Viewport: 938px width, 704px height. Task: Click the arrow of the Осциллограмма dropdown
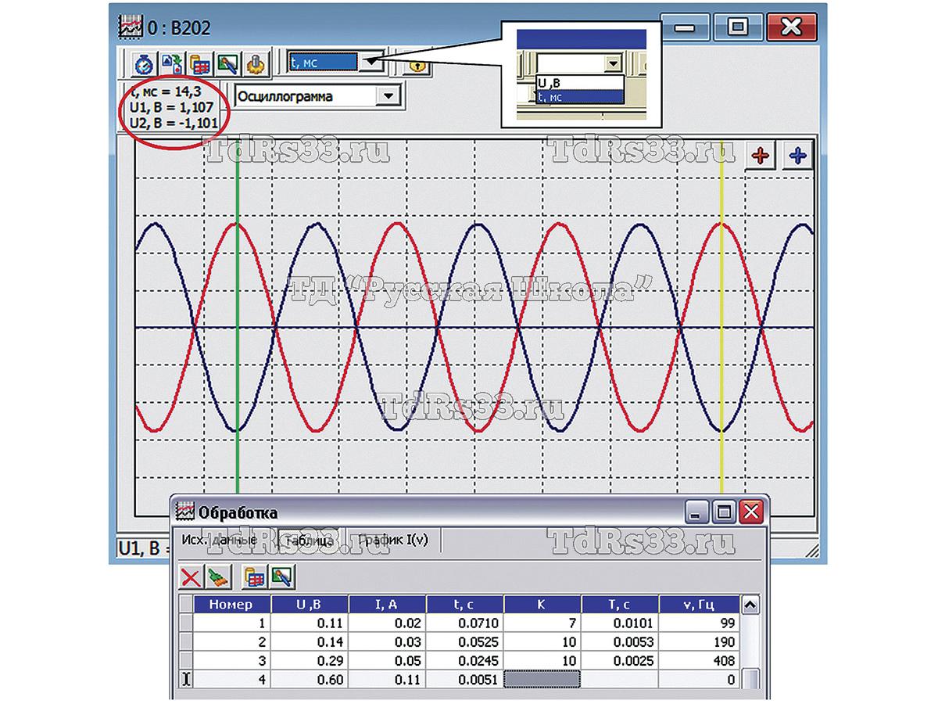(x=388, y=96)
